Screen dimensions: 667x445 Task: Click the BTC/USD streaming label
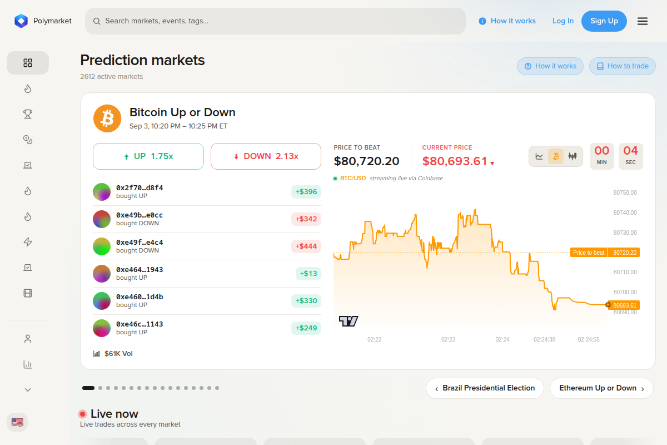pos(353,179)
